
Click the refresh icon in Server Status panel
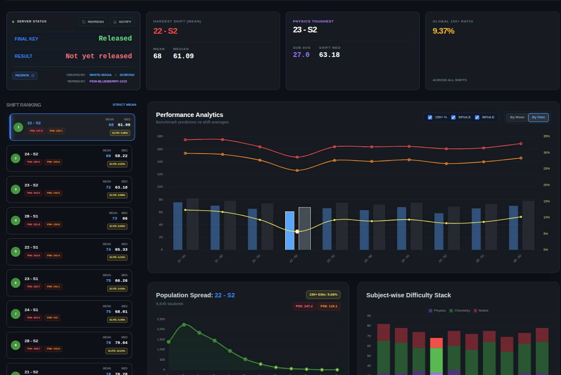[x=83, y=22]
